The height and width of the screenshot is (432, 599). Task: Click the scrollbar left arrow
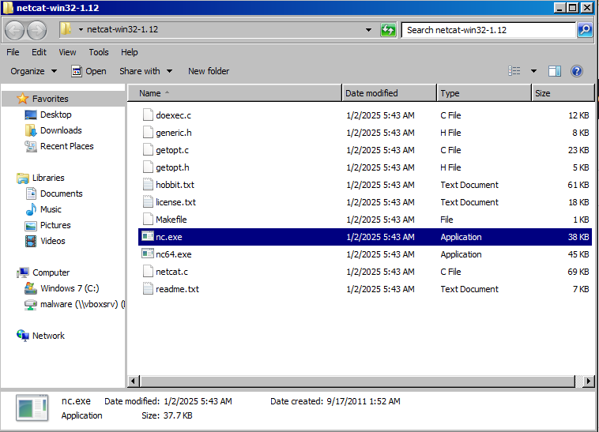click(x=133, y=381)
